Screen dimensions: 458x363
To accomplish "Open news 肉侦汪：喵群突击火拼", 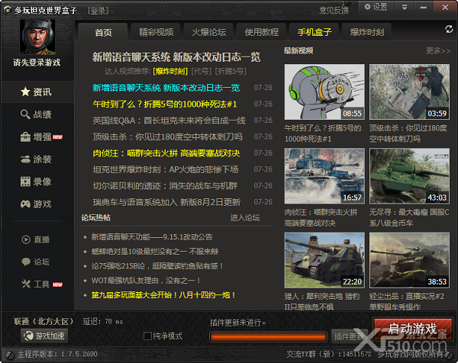I will click(166, 153).
